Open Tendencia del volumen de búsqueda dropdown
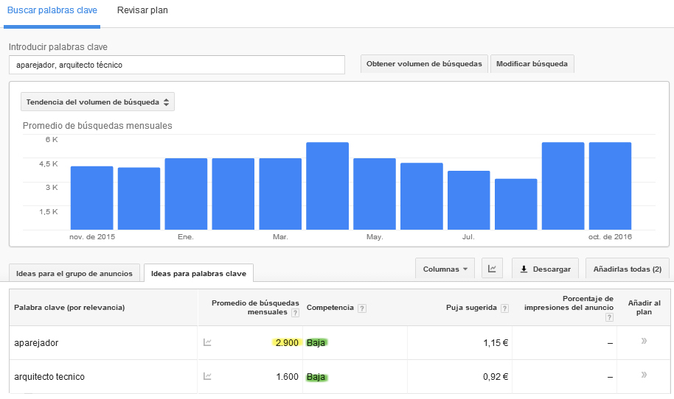The width and height of the screenshot is (674, 399). point(97,102)
